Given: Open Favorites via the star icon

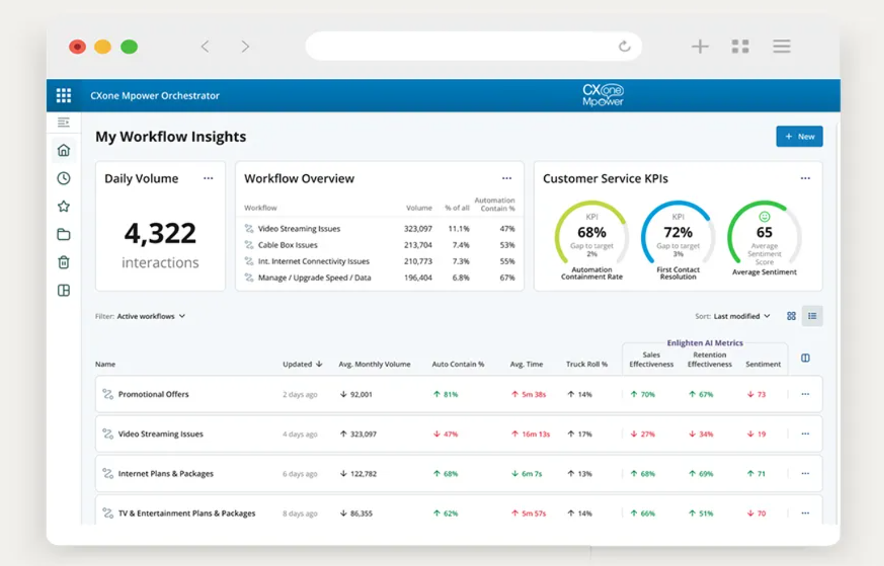Looking at the screenshot, I should [x=64, y=206].
